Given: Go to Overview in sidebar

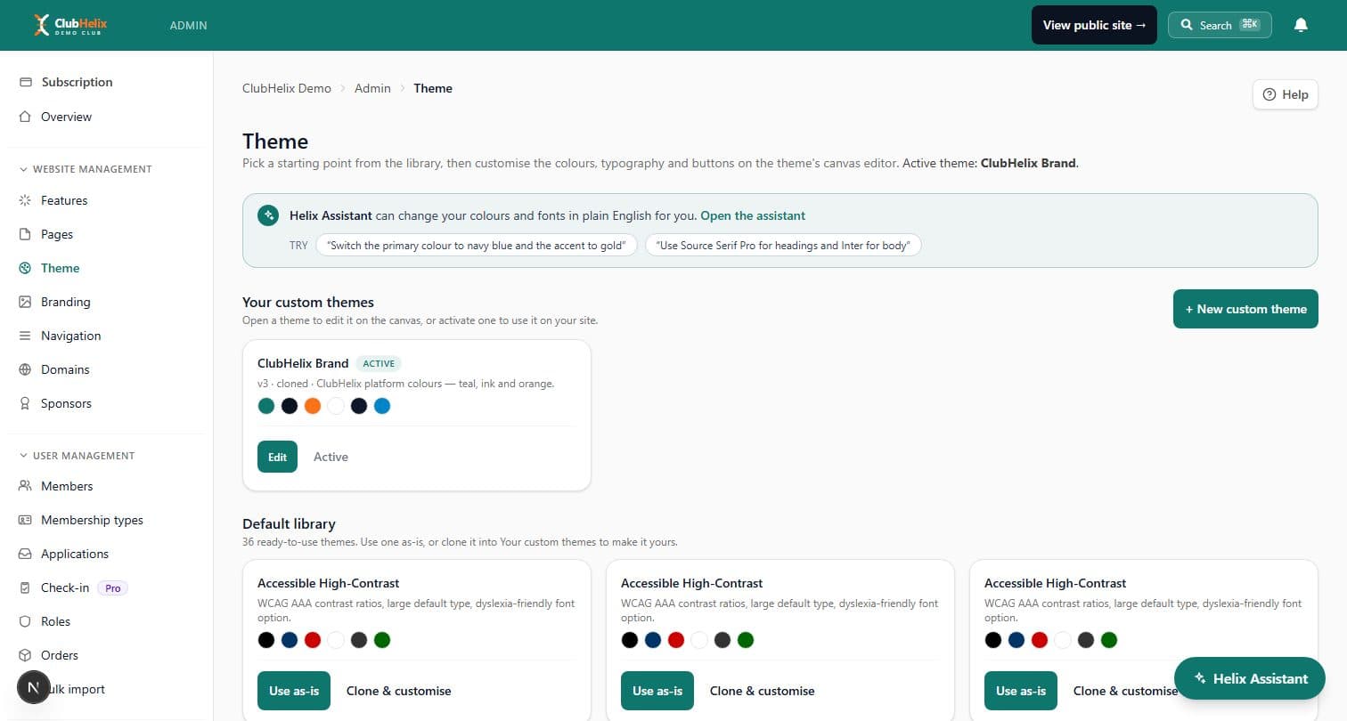Looking at the screenshot, I should [66, 117].
